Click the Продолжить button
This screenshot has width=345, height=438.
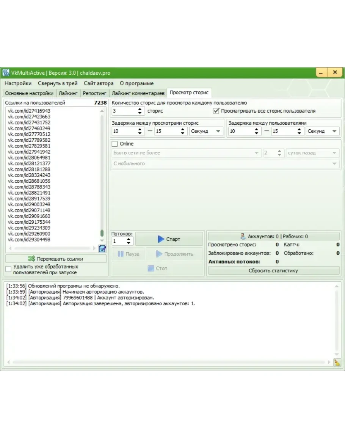pyautogui.click(x=175, y=254)
